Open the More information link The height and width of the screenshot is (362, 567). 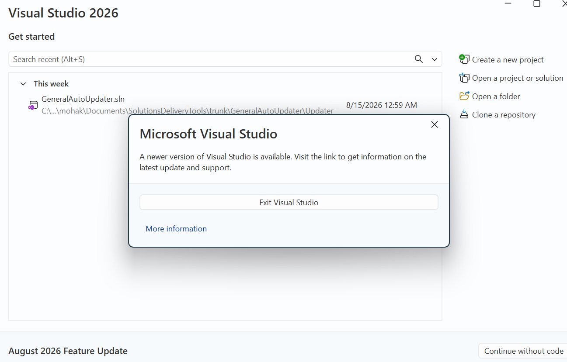click(x=176, y=229)
